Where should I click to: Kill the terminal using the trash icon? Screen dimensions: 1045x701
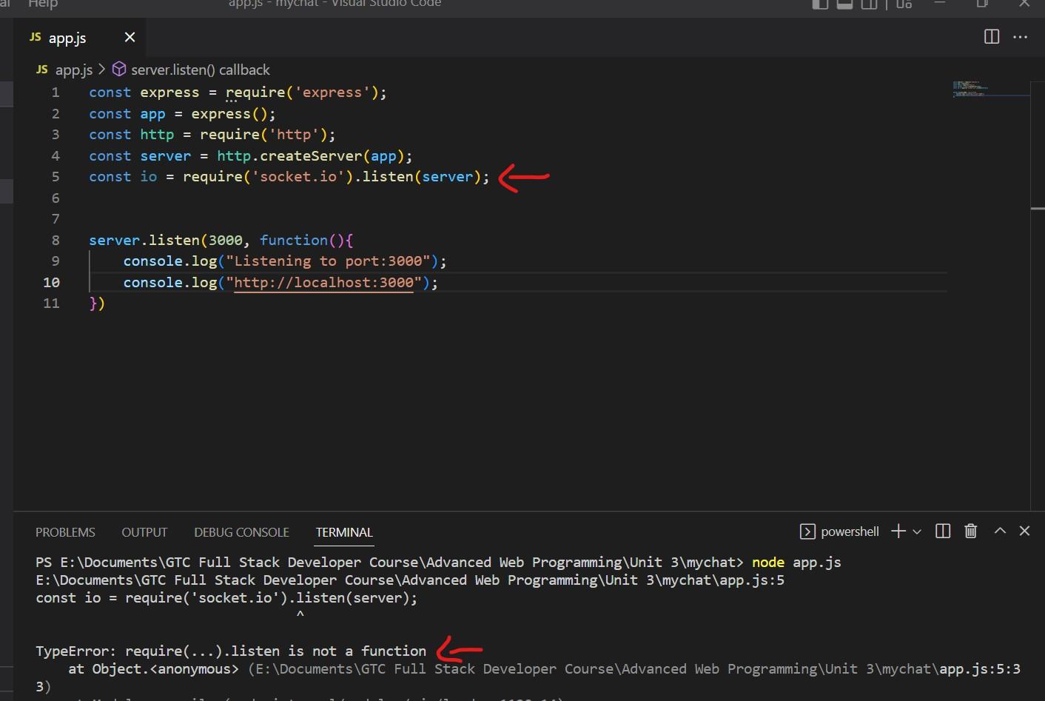(970, 531)
